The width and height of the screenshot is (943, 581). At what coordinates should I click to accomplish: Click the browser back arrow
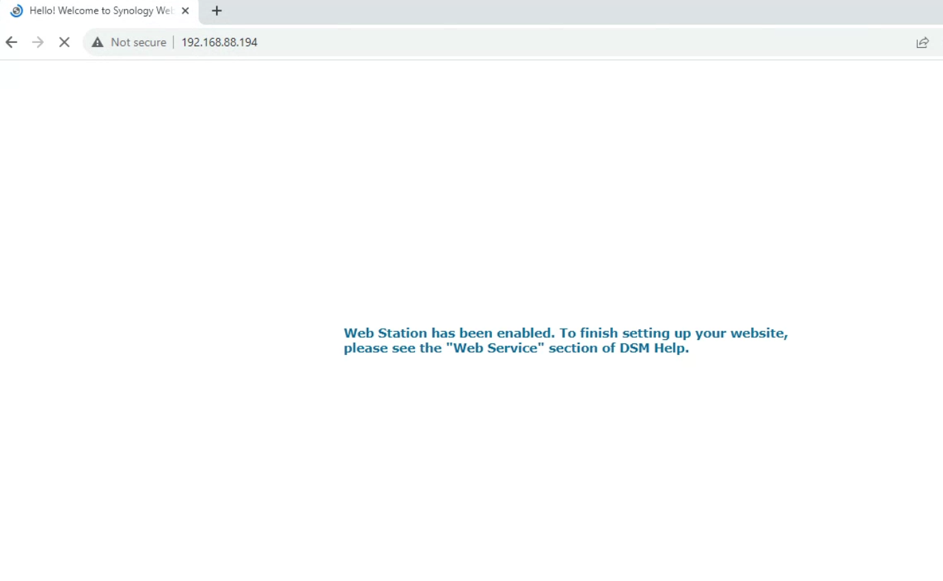(11, 42)
